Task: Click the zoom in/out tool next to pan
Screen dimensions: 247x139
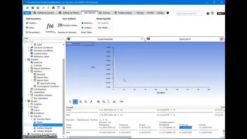Action: 81,102
